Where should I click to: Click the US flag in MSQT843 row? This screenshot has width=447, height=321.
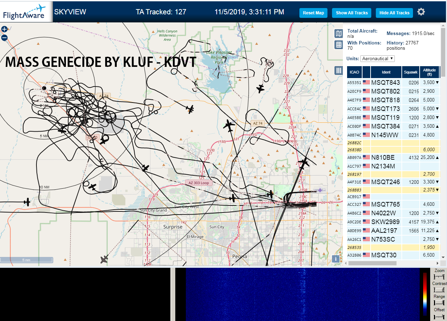[x=366, y=83]
